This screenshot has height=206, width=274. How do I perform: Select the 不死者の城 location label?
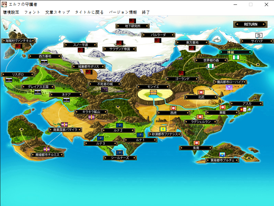(105, 84)
